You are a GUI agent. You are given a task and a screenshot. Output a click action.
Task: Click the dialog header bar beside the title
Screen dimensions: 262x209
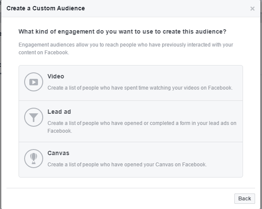pos(167,8)
